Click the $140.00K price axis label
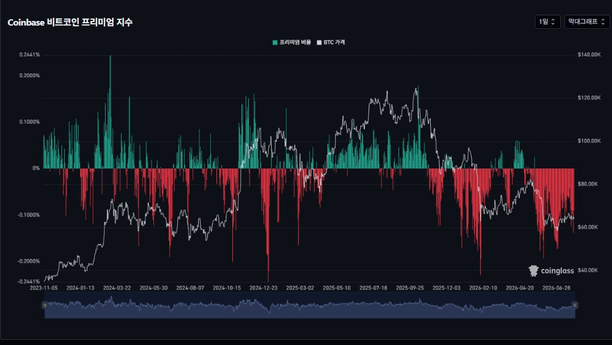This screenshot has height=345, width=612. [x=589, y=54]
